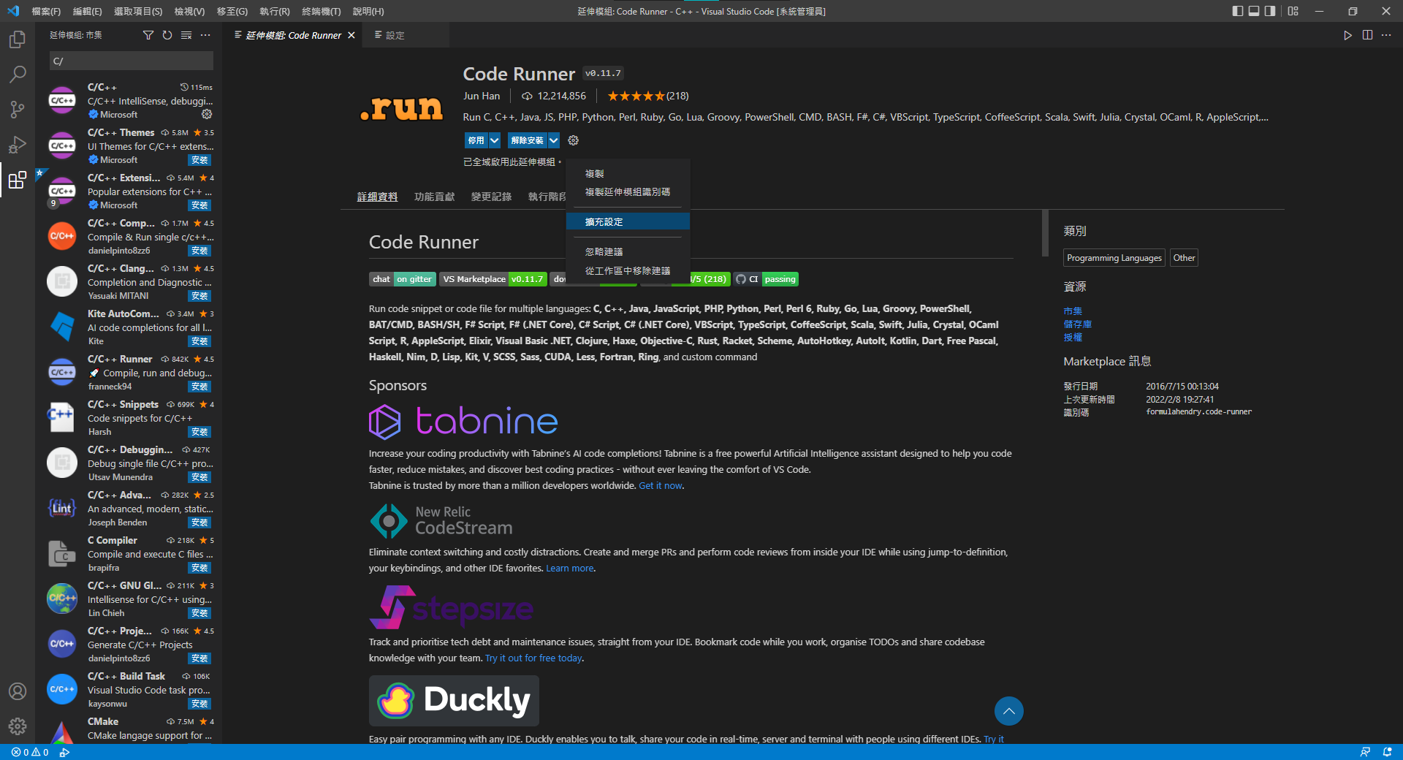This screenshot has width=1403, height=760.
Task: Click the run icon in editor title bar
Action: (1347, 35)
